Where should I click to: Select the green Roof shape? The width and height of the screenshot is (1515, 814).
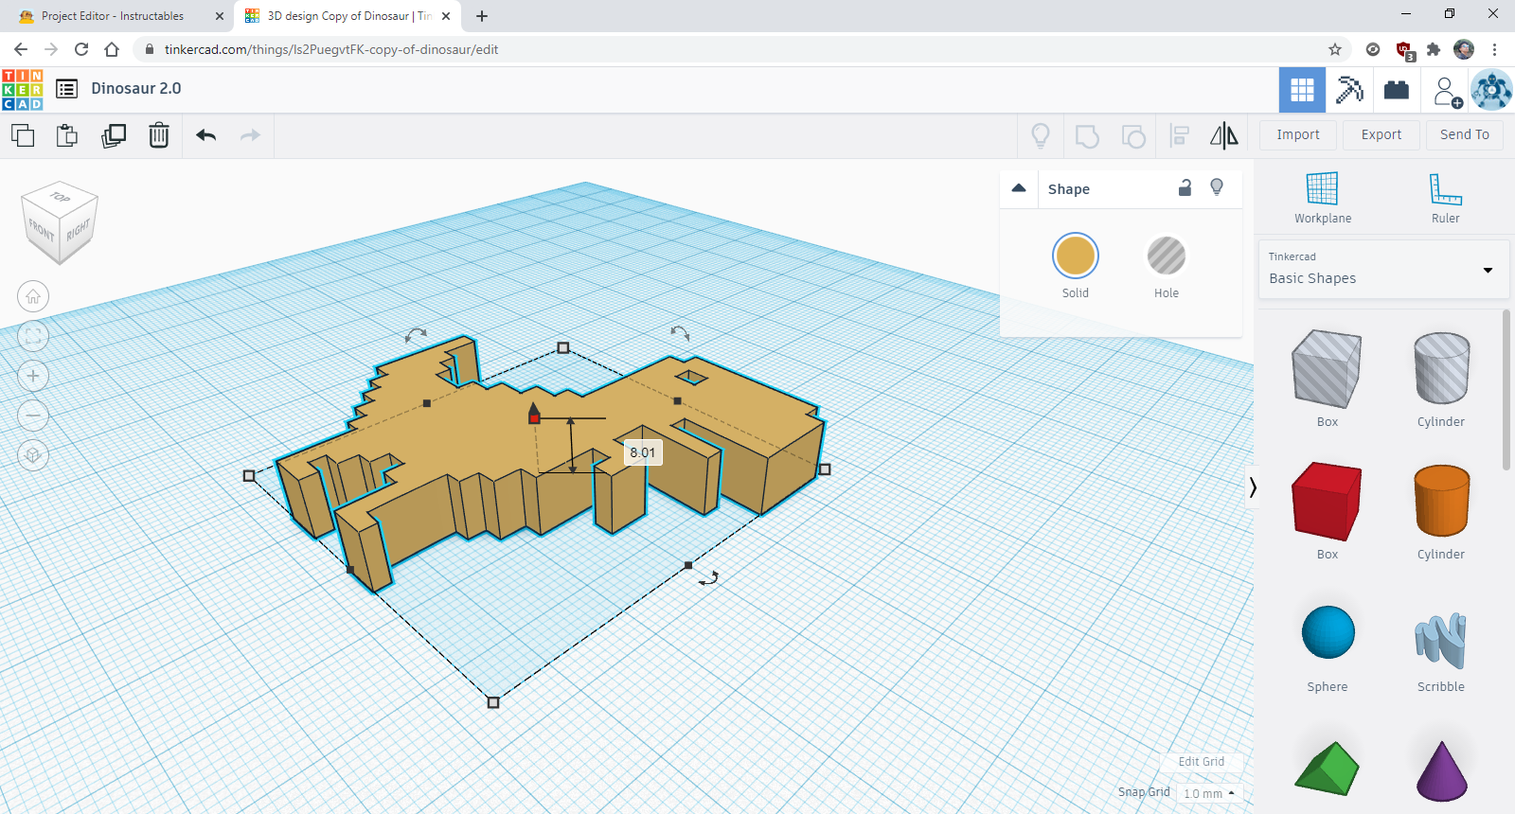pos(1327,768)
